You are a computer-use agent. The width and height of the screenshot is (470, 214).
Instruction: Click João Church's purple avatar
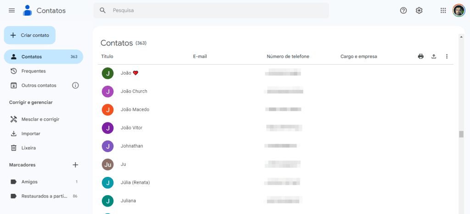107,92
